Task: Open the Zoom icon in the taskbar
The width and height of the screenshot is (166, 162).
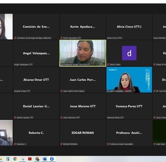Action: [x=52, y=159]
